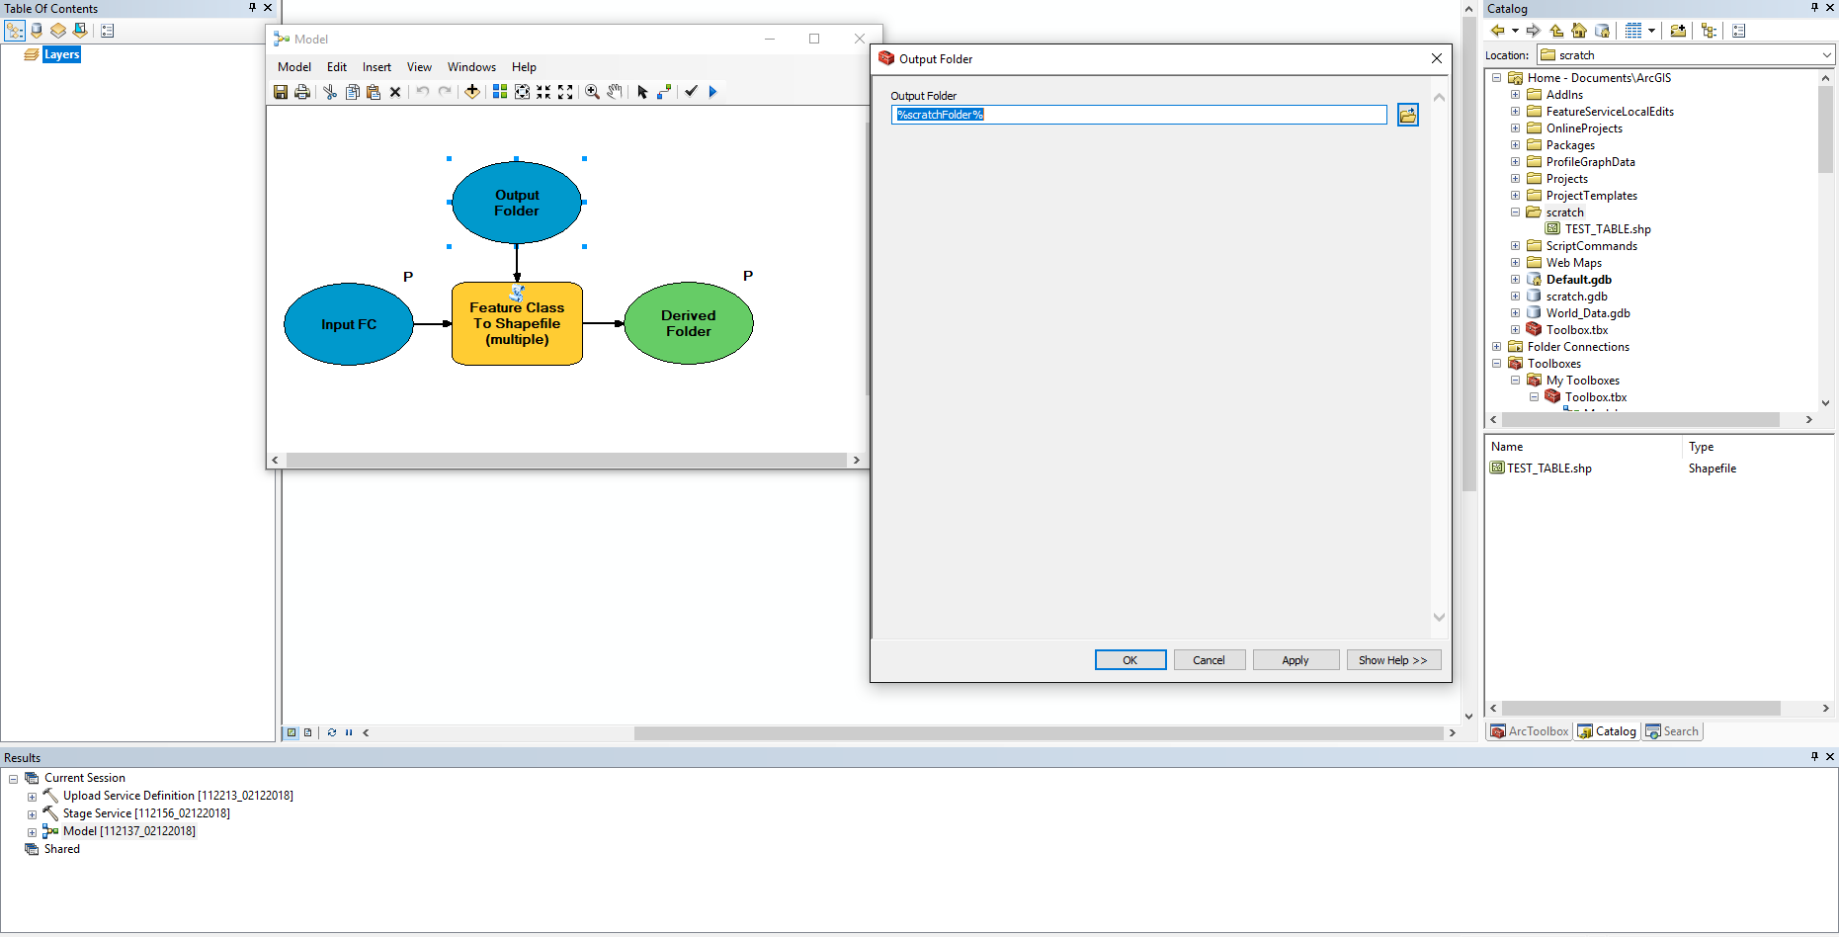Open the View menu in Model window

coord(419,67)
